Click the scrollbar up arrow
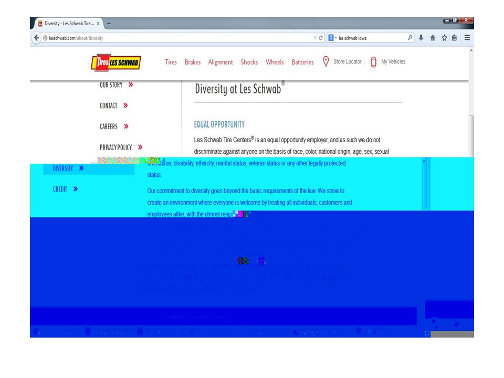 click(471, 50)
